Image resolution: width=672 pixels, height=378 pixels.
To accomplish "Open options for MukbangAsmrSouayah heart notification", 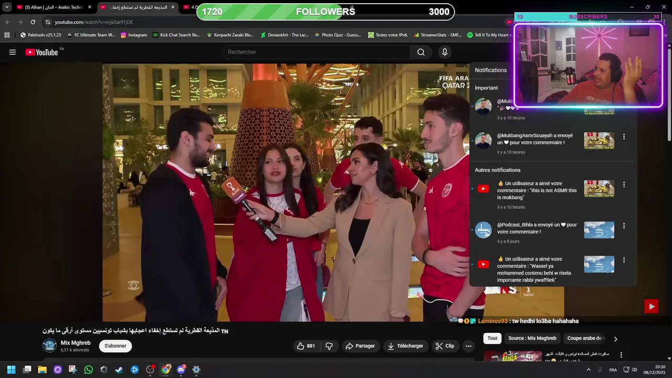I will 624,136.
